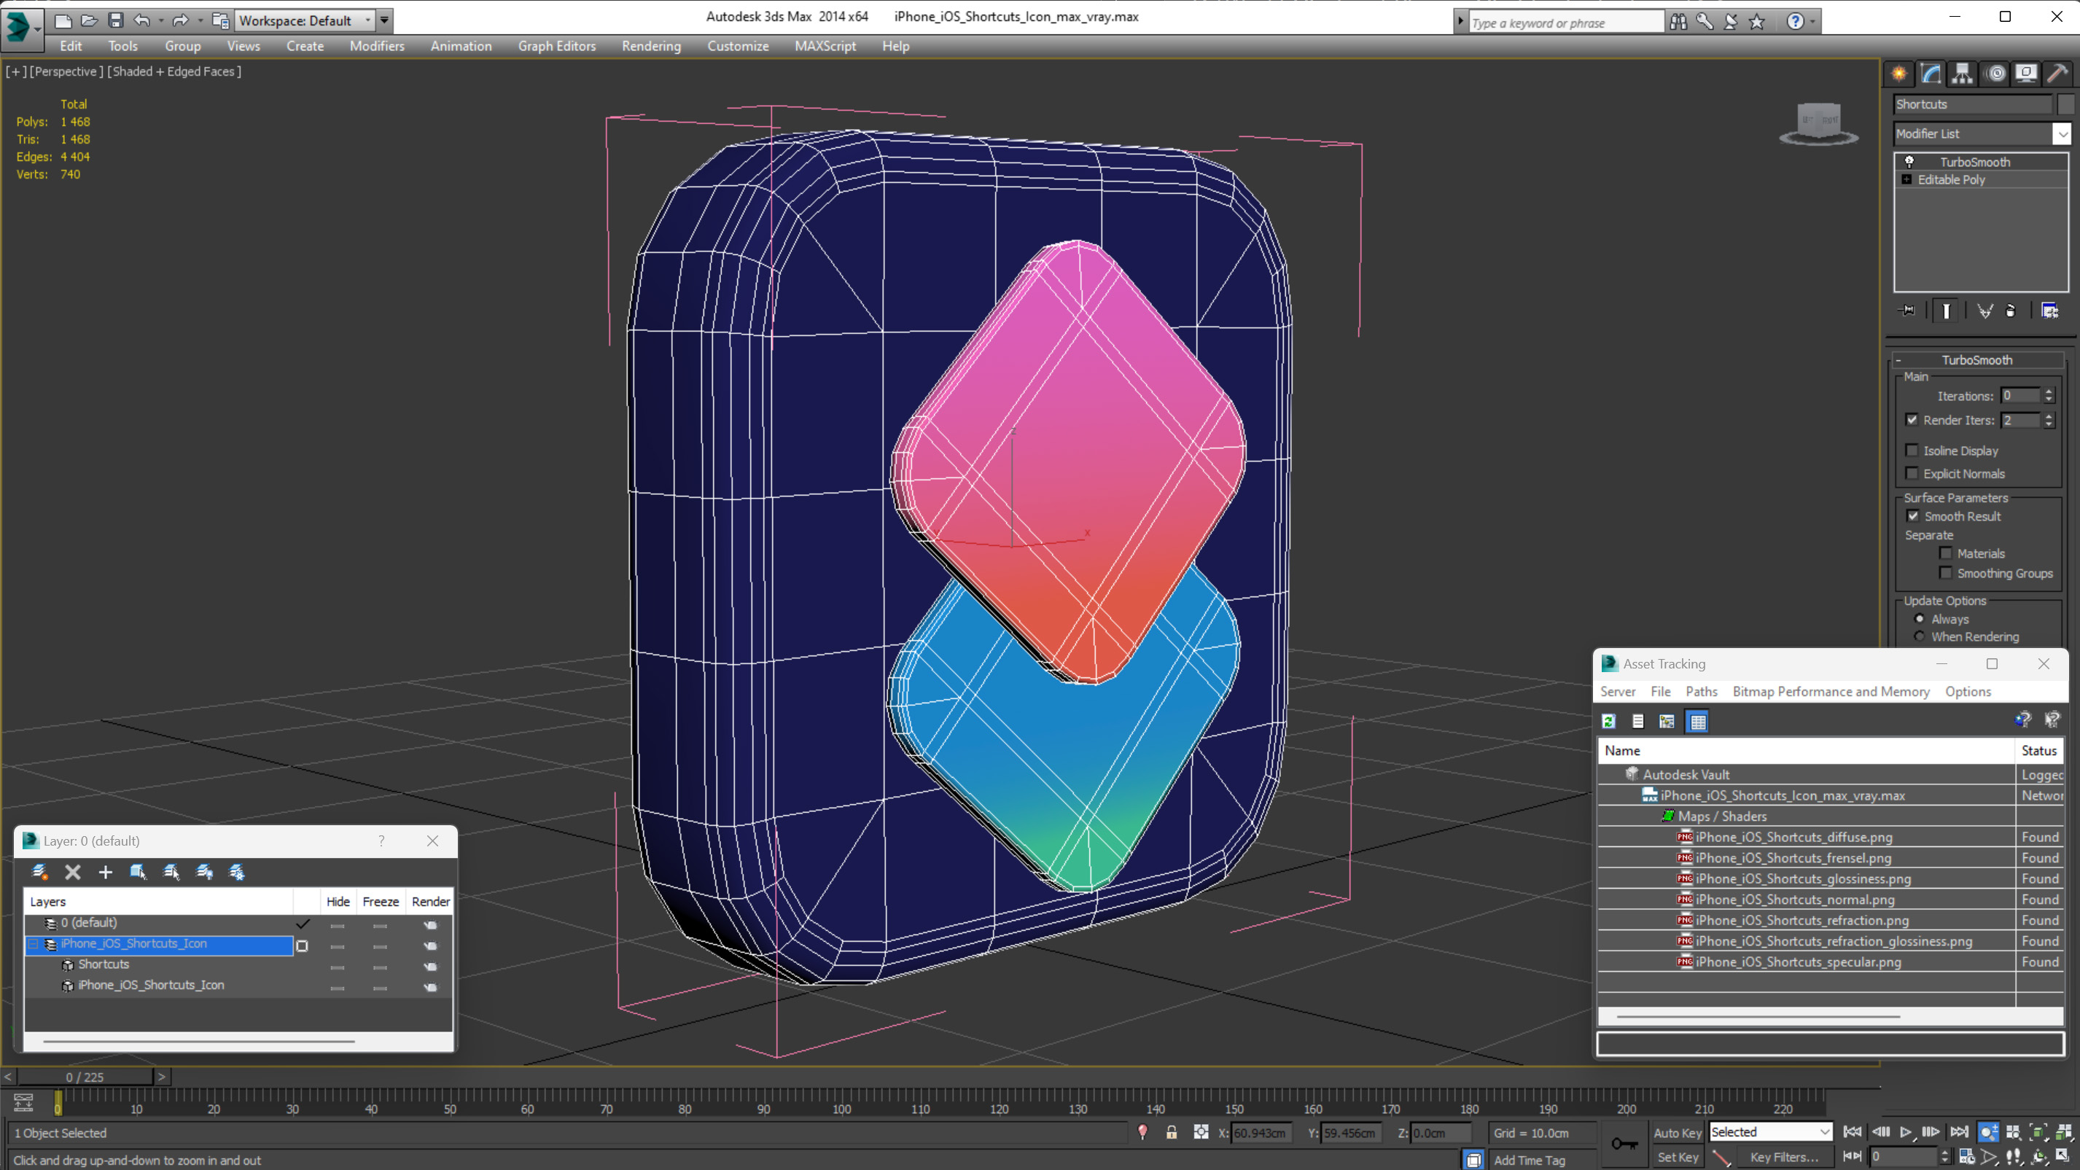Click the Save File floppy icon
The image size is (2080, 1170).
115,20
